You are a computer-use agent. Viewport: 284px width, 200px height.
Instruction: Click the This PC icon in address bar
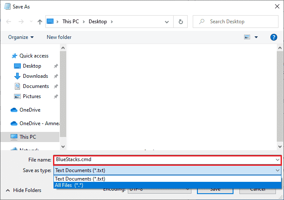(50, 21)
